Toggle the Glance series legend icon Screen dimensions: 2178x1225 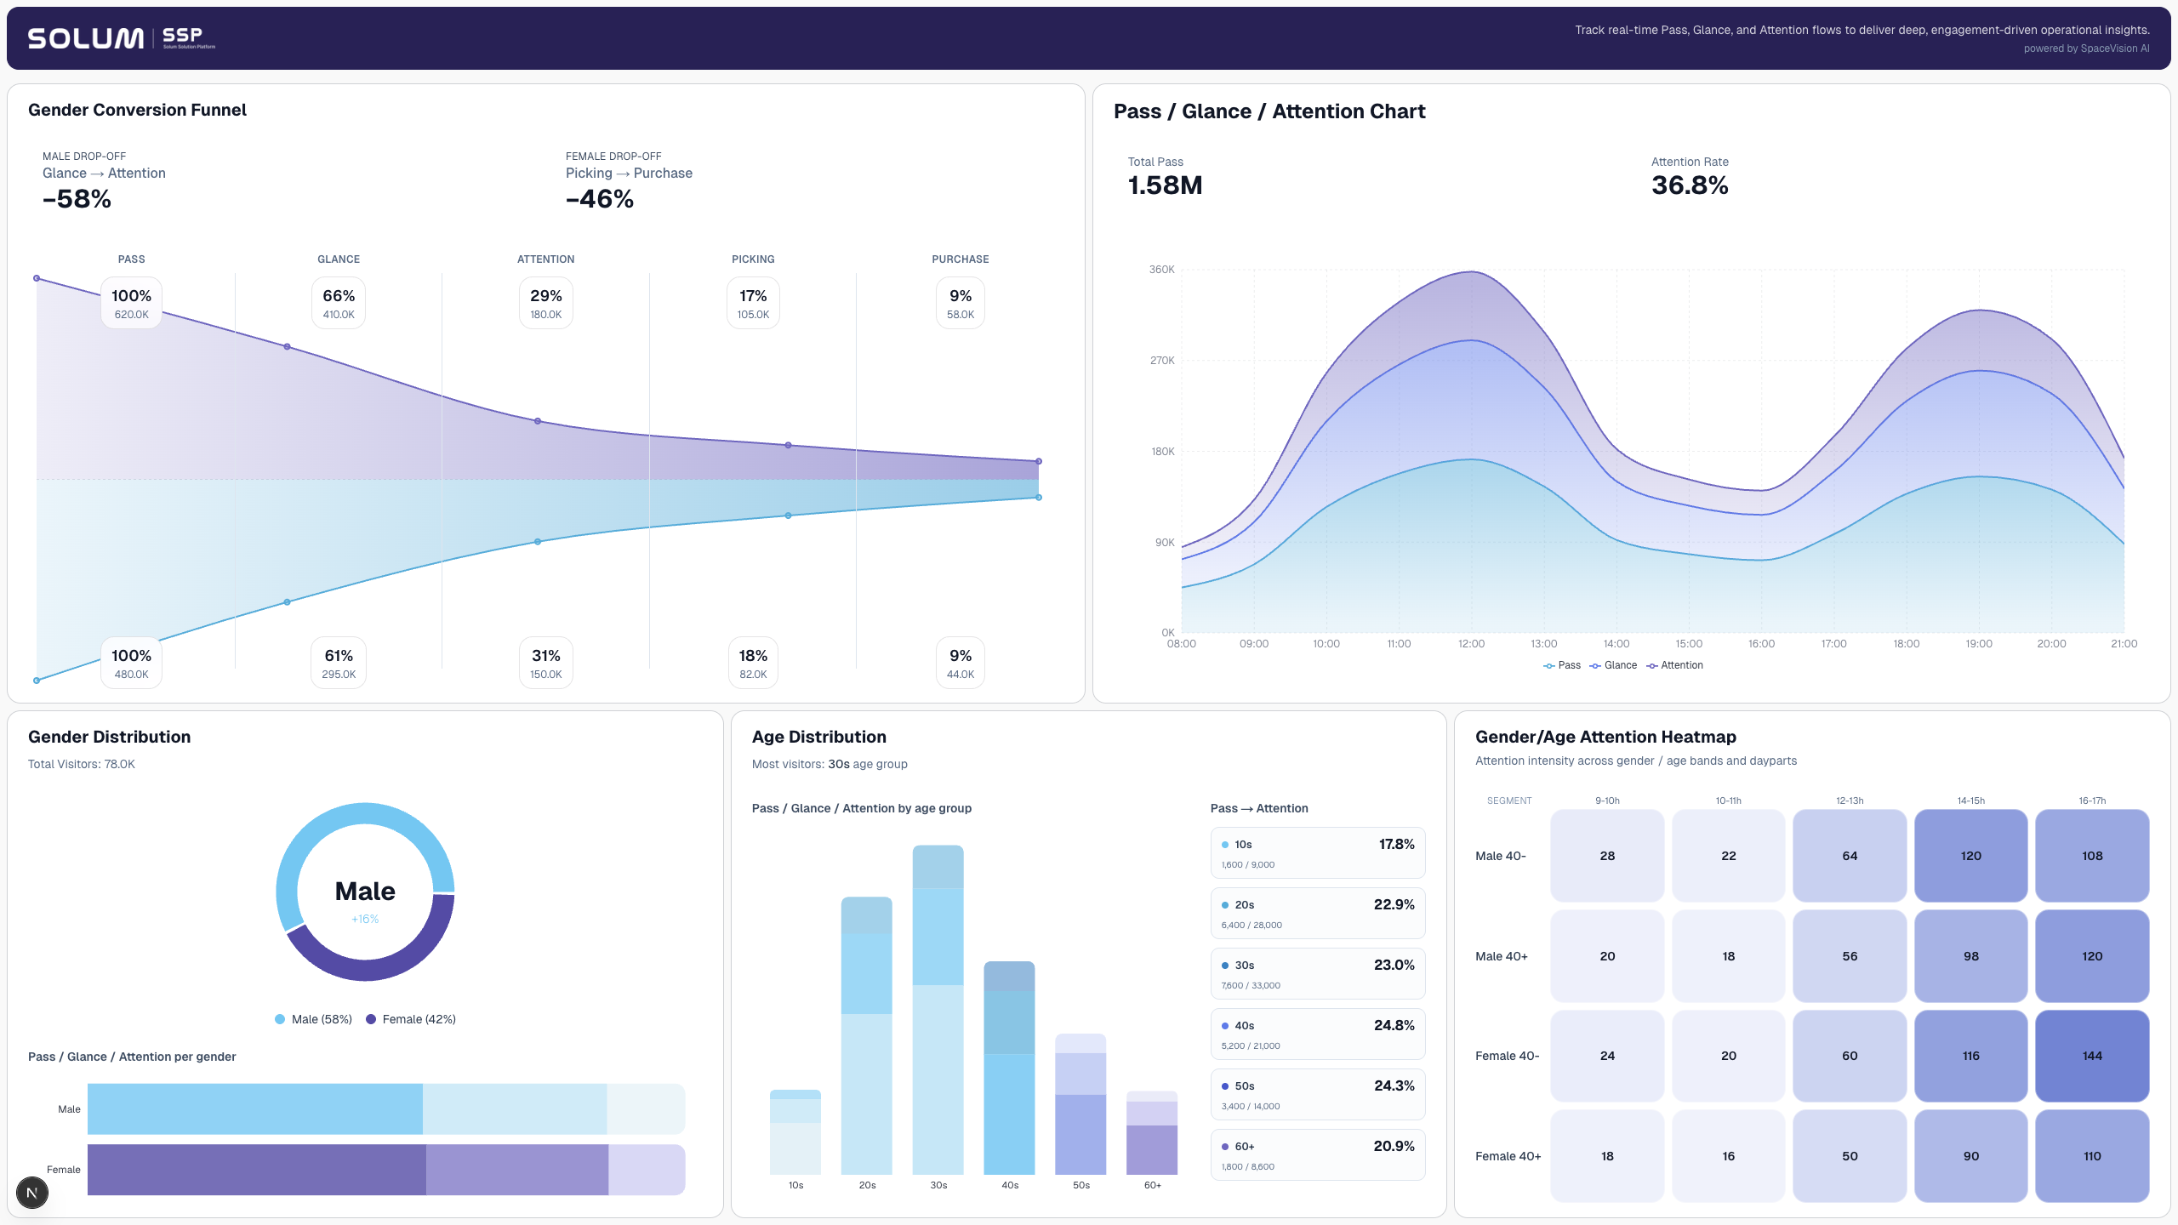coord(1594,666)
